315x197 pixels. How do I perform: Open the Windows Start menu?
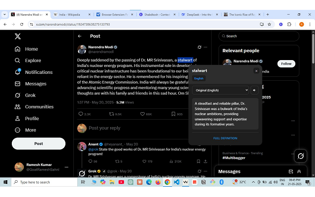[5, 182]
